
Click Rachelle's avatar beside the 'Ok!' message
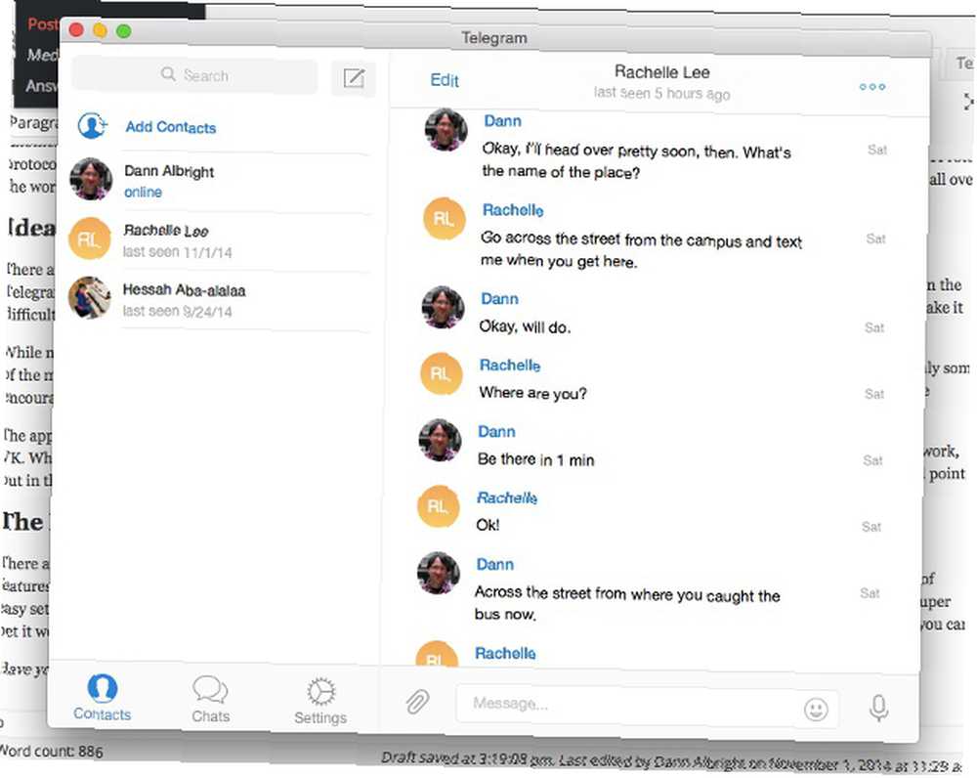click(438, 505)
